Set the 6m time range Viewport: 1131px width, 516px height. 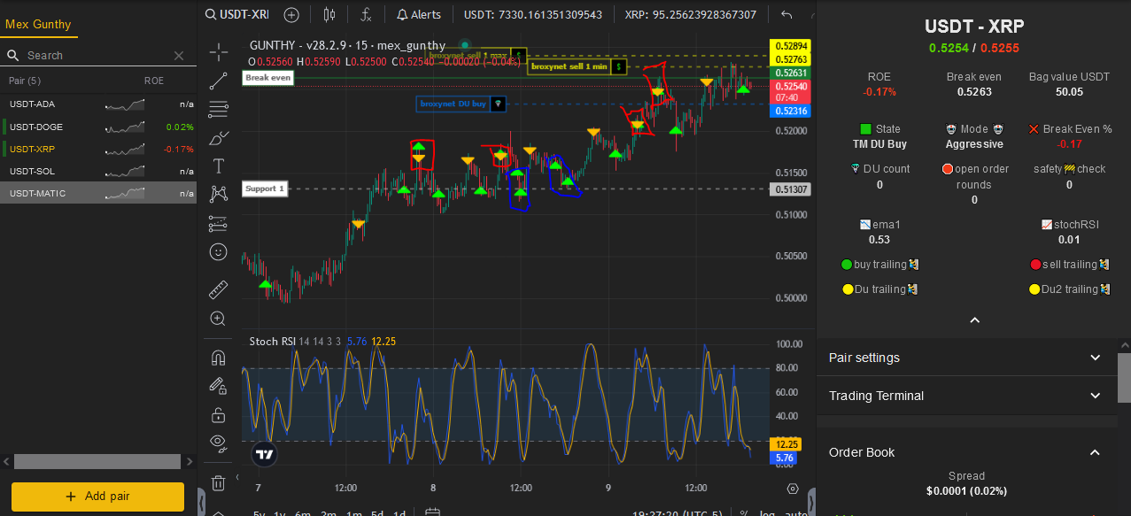coord(303,513)
